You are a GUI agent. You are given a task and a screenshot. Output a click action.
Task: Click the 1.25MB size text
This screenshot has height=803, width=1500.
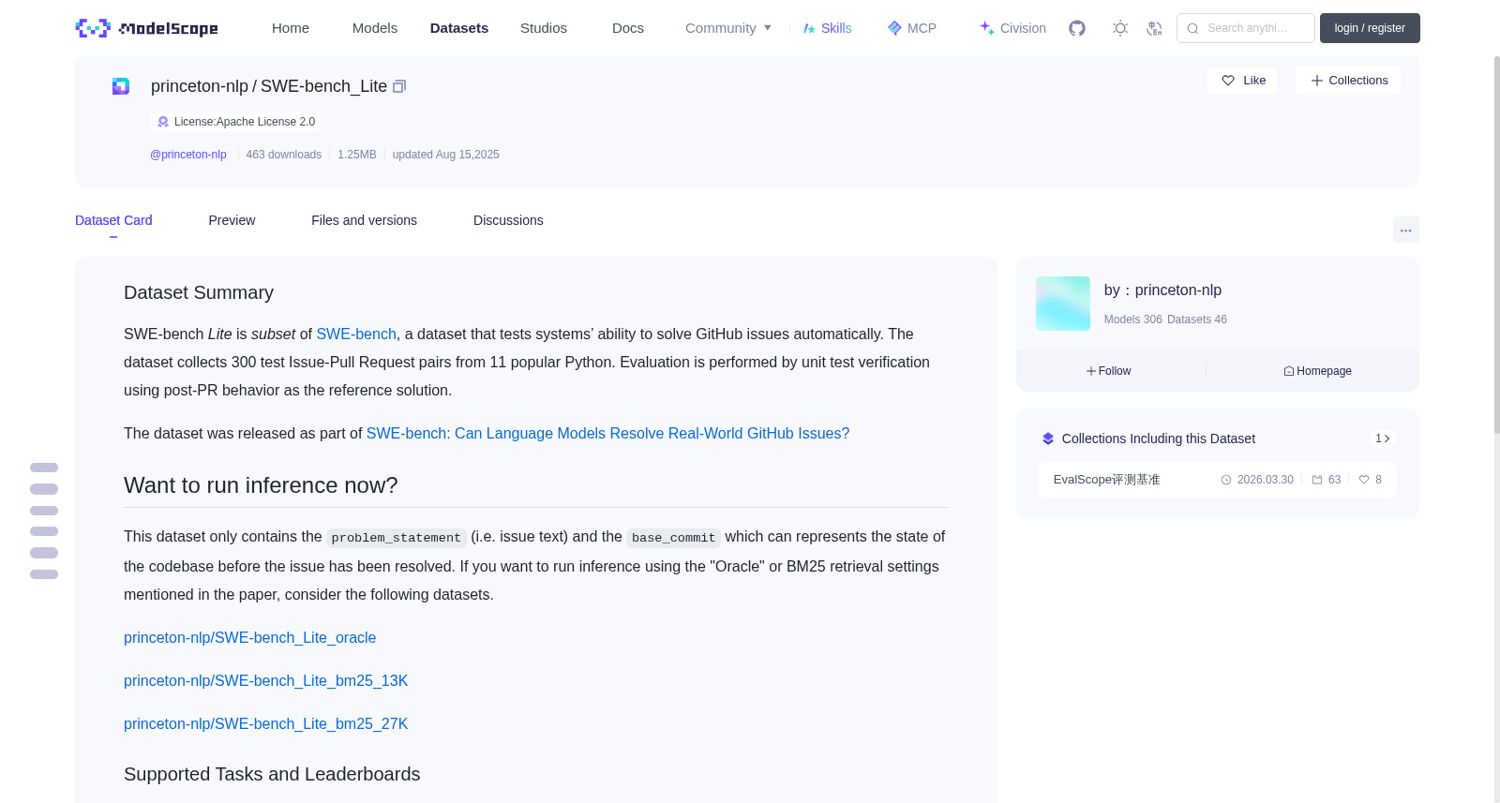(357, 155)
